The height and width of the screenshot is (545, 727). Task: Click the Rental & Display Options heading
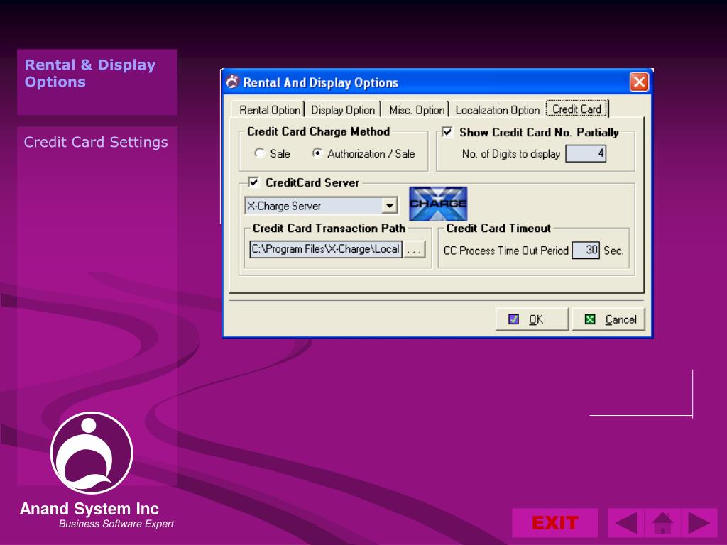pyautogui.click(x=90, y=73)
